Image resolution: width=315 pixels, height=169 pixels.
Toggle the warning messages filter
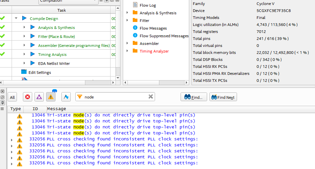coord(51,97)
